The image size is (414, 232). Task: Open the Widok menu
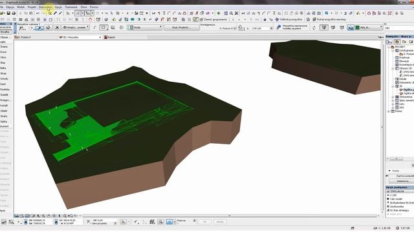point(21,7)
